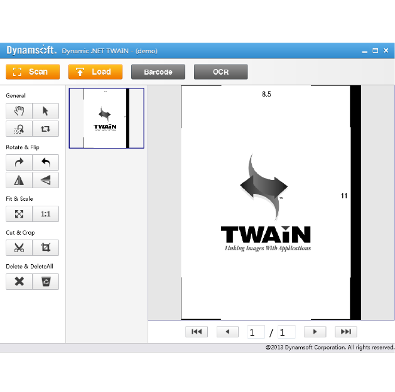Click the 'Rotate & Flip' section label
This screenshot has height=392, width=395.
[23, 147]
